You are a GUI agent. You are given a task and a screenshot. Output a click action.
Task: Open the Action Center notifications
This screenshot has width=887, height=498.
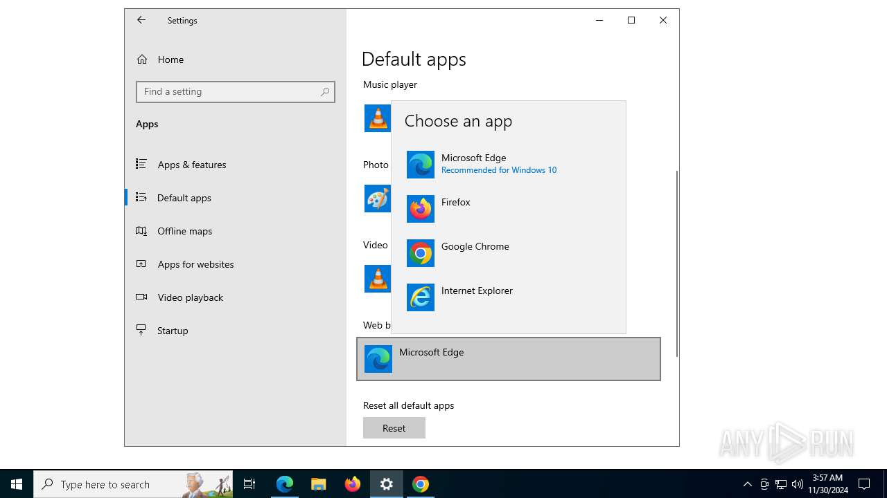coord(864,484)
